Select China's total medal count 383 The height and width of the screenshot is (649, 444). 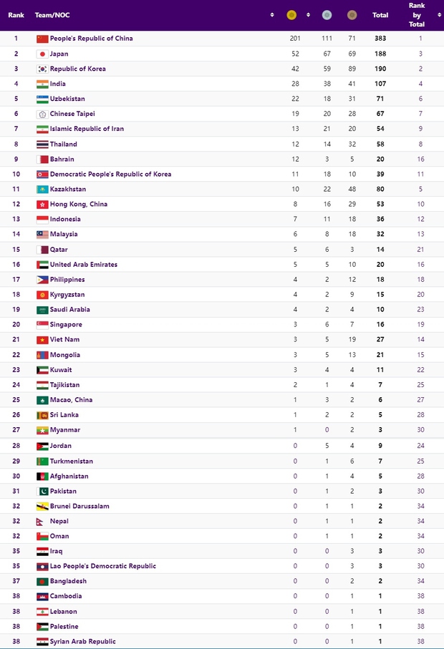coord(380,39)
